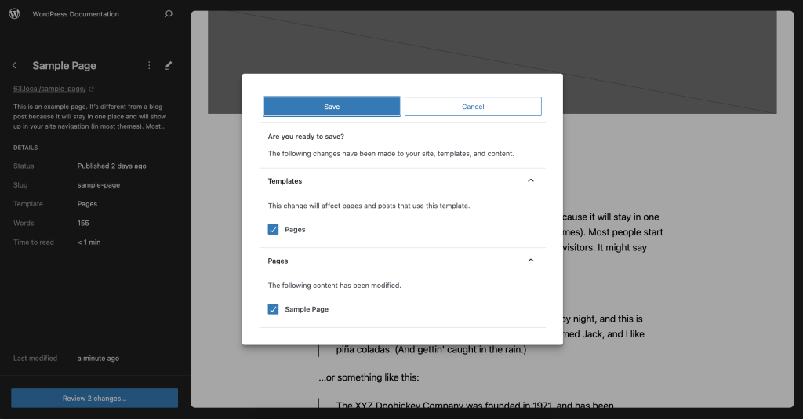The width and height of the screenshot is (803, 419).
Task: Click the Cancel button
Action: pos(473,107)
